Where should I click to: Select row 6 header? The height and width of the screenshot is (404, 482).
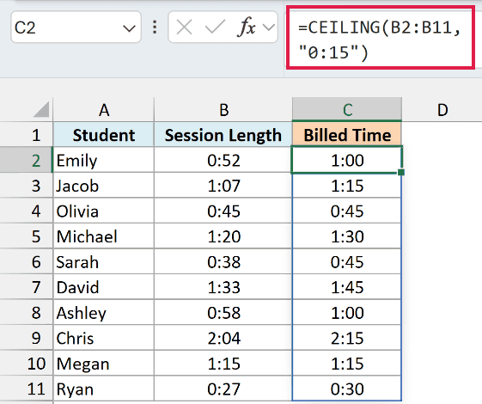tap(27, 261)
